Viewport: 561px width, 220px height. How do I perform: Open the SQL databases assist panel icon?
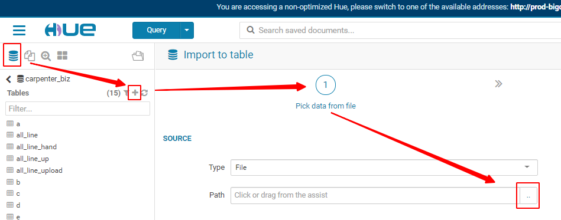[13, 55]
